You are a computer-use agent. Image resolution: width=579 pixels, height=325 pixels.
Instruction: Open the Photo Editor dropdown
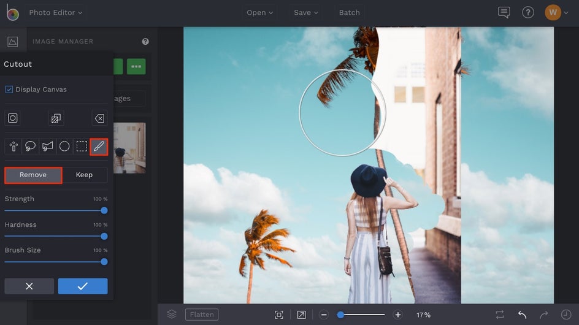(56, 12)
